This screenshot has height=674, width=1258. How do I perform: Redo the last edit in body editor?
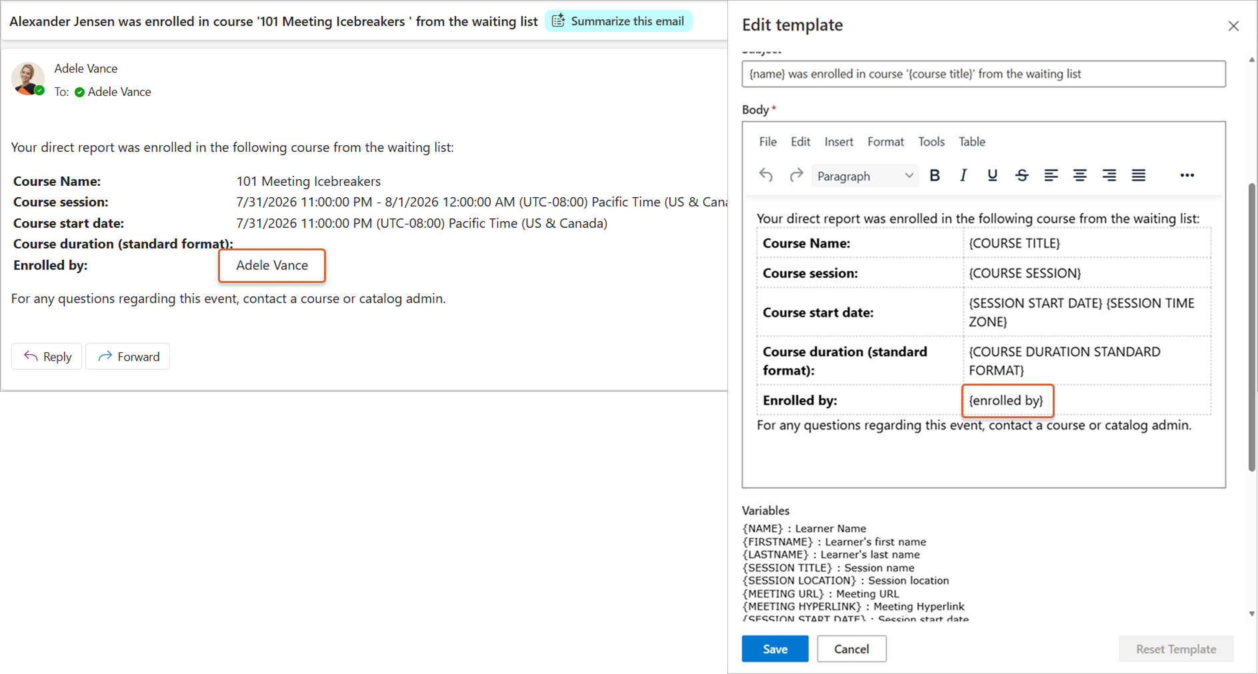coord(796,176)
